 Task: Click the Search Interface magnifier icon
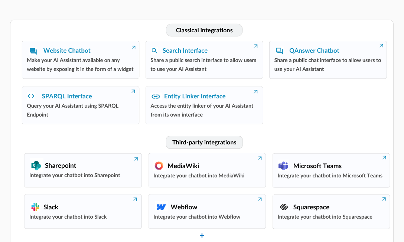click(155, 50)
